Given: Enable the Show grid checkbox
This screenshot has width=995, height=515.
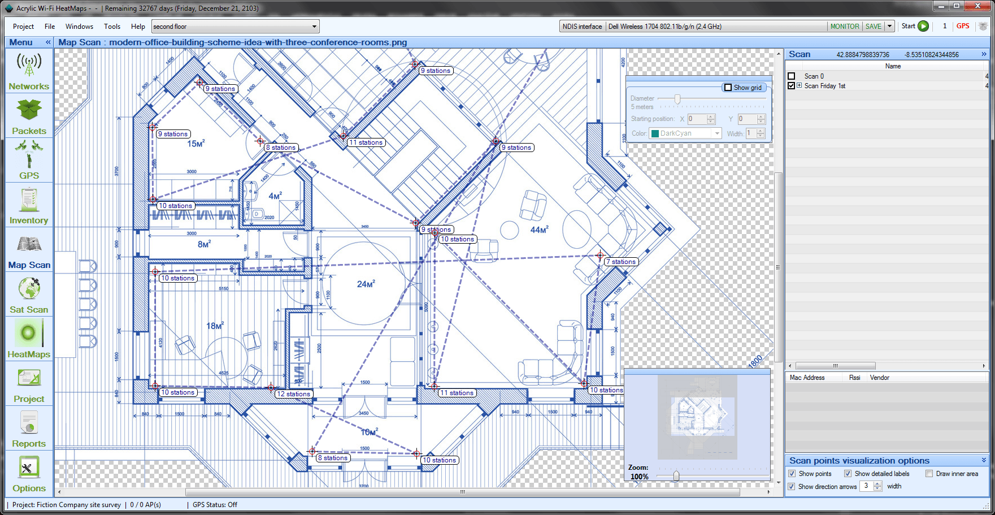Looking at the screenshot, I should (728, 88).
